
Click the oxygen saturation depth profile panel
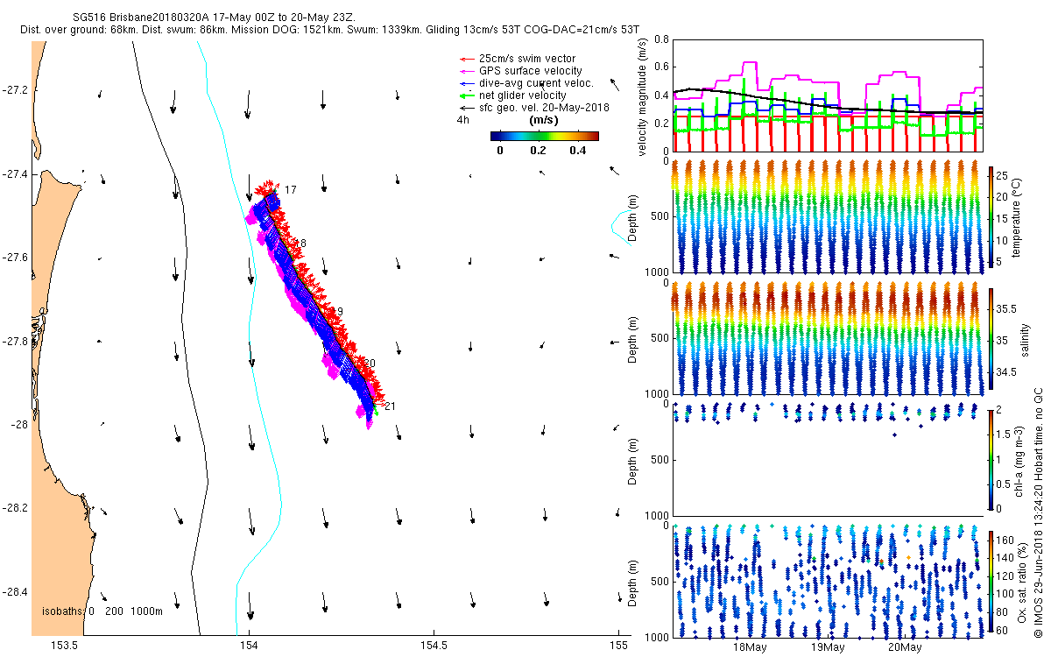point(827,581)
